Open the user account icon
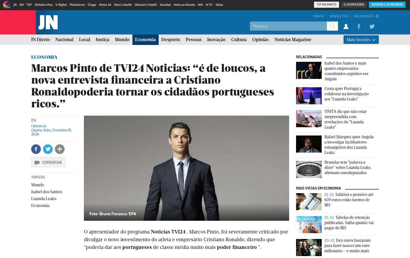 tap(346, 26)
